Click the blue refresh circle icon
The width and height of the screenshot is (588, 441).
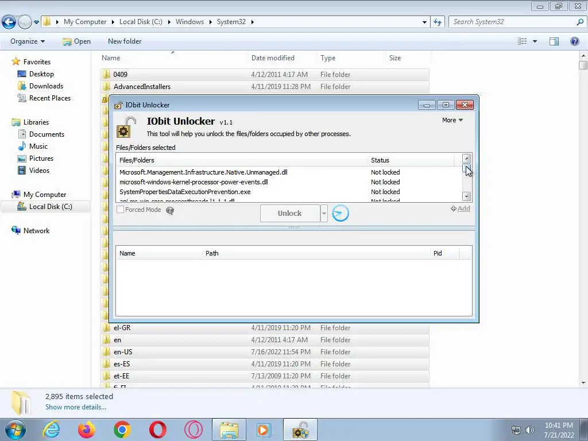(x=341, y=213)
